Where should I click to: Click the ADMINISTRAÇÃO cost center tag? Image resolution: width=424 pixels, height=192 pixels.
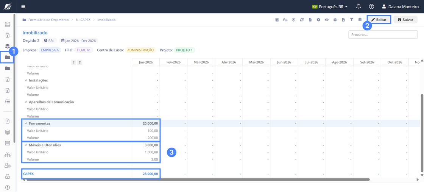140,50
